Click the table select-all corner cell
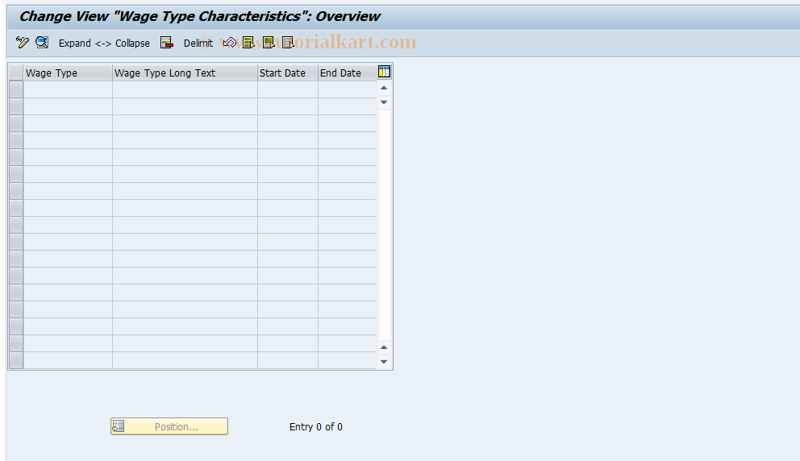 pyautogui.click(x=16, y=73)
